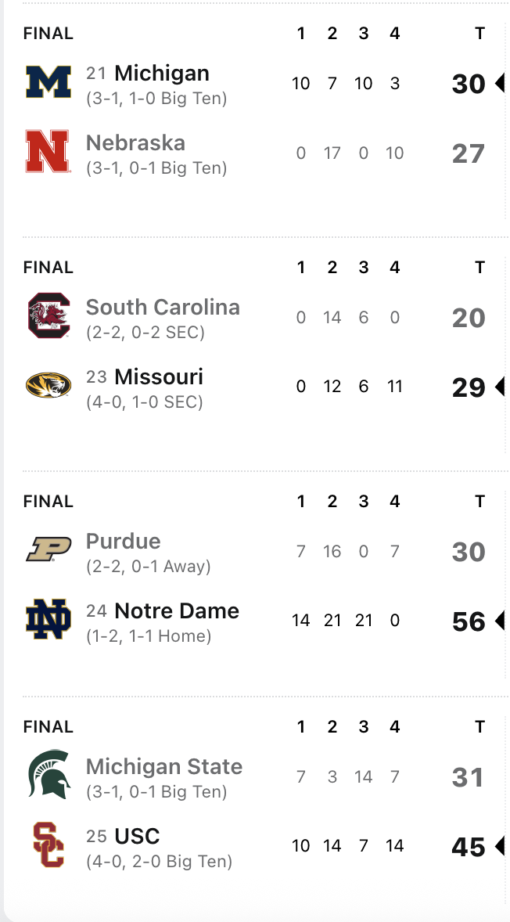The height and width of the screenshot is (922, 510).
Task: Open the Michigan team name link
Action: pyautogui.click(x=161, y=74)
